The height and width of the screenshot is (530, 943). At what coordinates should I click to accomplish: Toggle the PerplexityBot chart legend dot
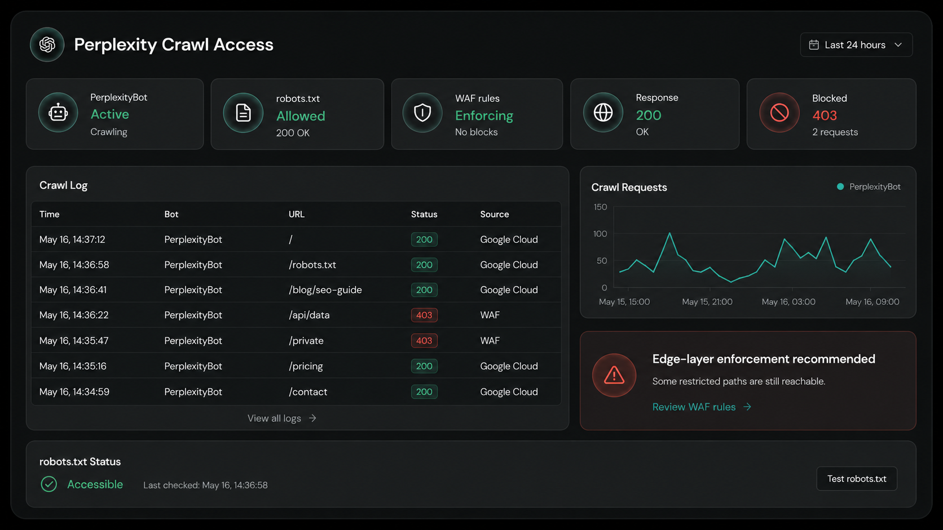click(x=840, y=186)
